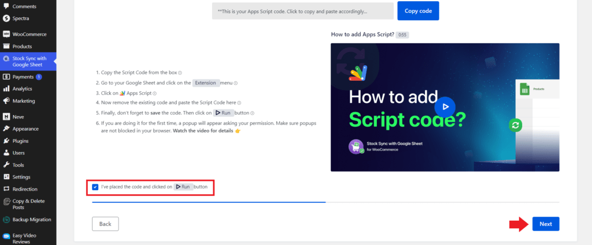Click the Copy code button
592x245 pixels.
(418, 11)
